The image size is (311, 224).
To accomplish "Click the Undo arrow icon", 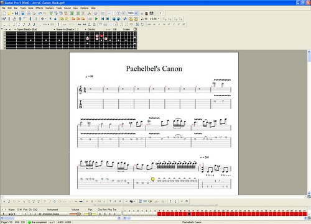I will (40, 13).
